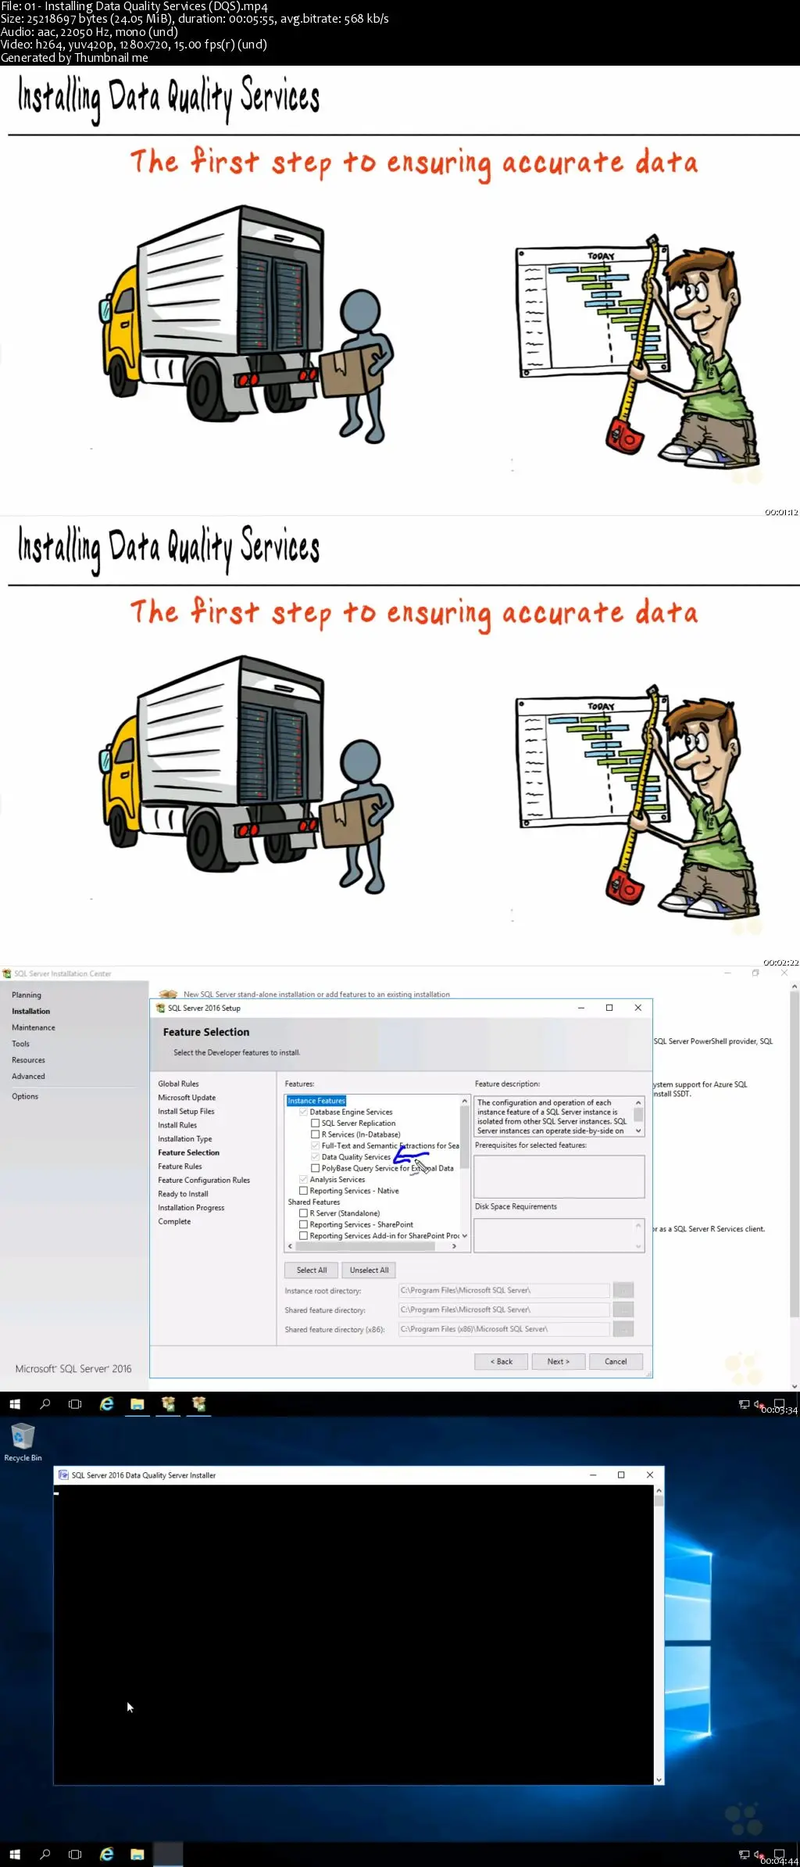Check Reporting Services Add-in for SharePoint
Screen dimensions: 800x1867
[303, 1236]
